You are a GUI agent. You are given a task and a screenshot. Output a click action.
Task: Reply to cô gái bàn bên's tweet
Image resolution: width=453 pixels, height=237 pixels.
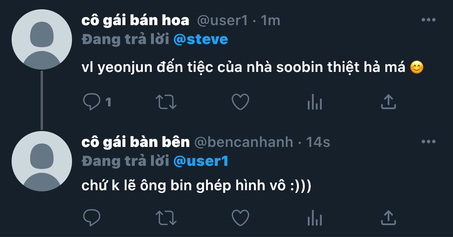(x=92, y=218)
